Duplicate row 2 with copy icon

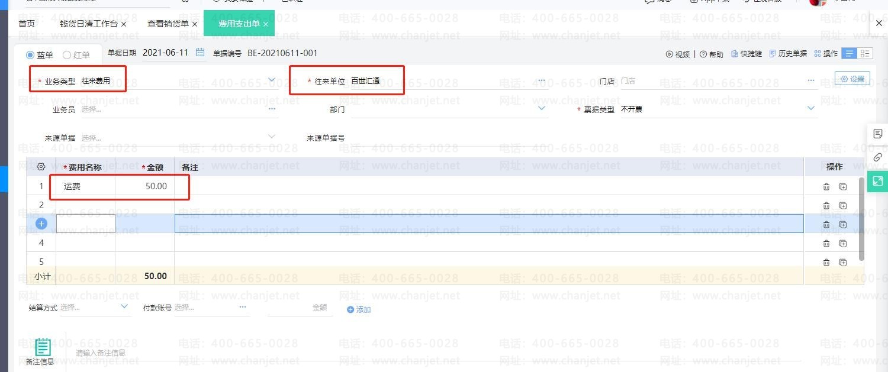(x=843, y=206)
